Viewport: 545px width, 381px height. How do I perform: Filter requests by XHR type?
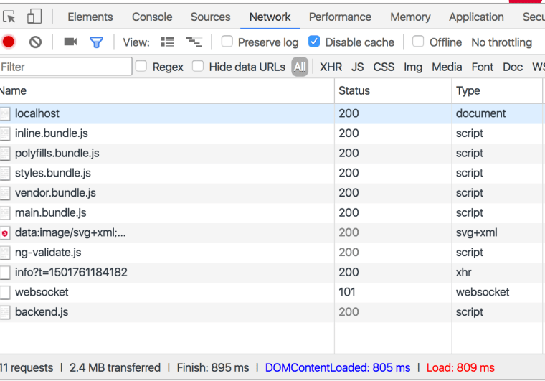point(331,67)
